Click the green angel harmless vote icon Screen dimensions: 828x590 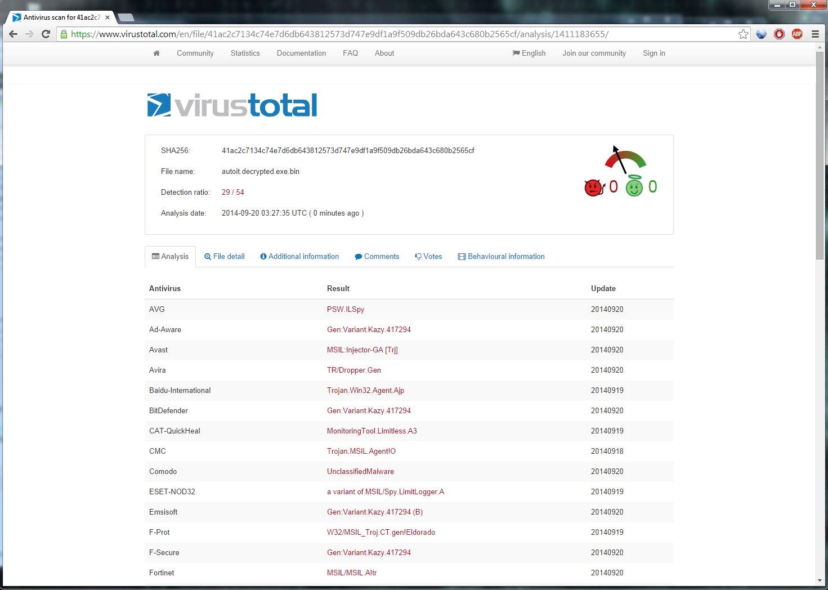[x=634, y=186]
